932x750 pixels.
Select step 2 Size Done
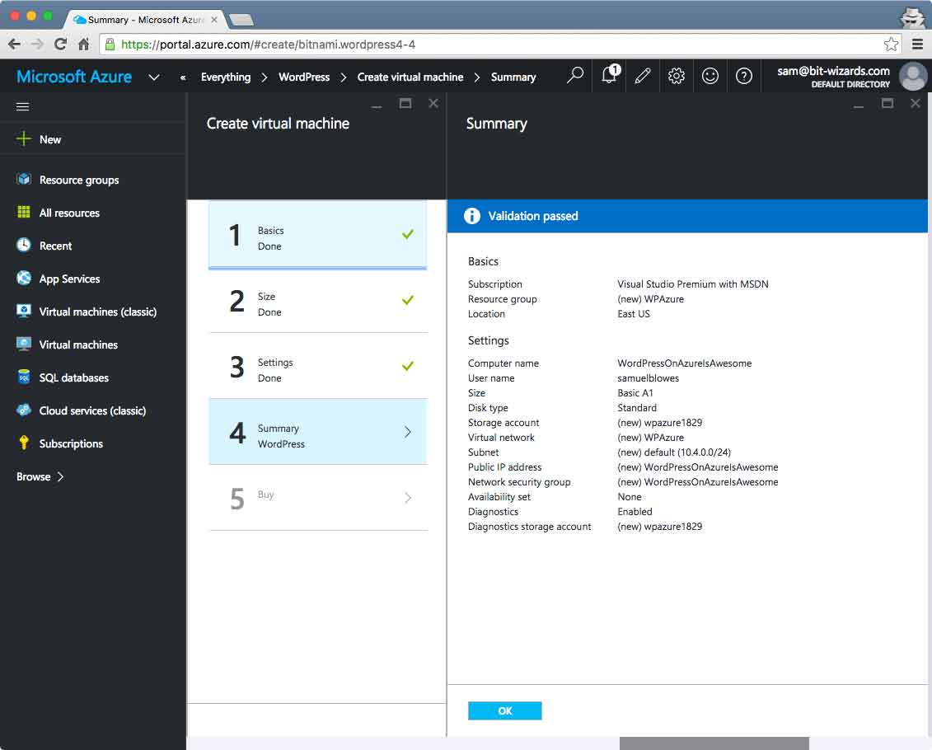318,300
